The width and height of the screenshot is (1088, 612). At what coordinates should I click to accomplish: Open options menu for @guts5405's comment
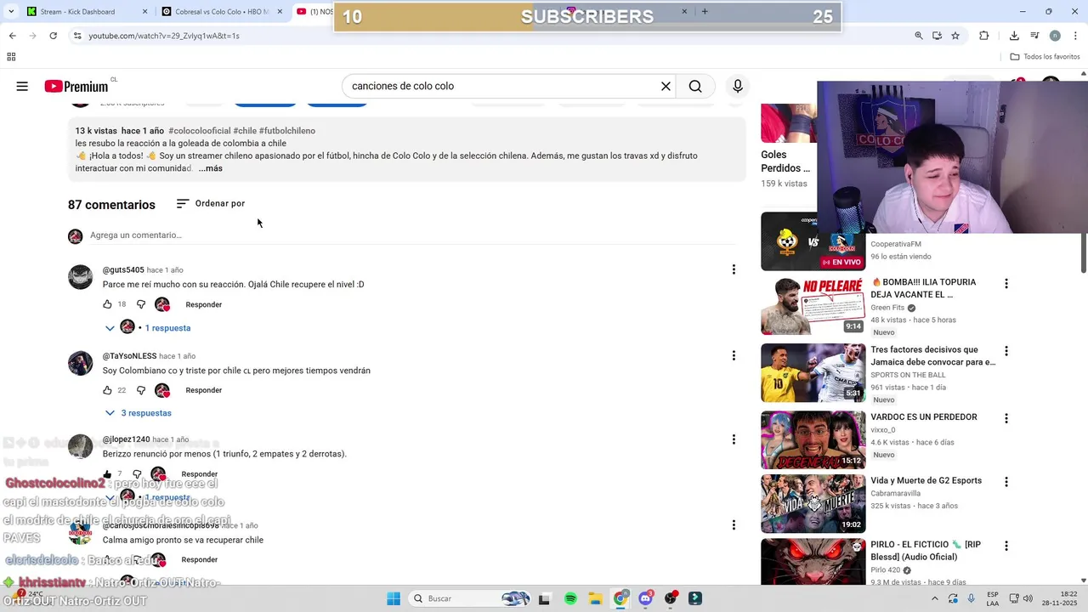pyautogui.click(x=734, y=269)
